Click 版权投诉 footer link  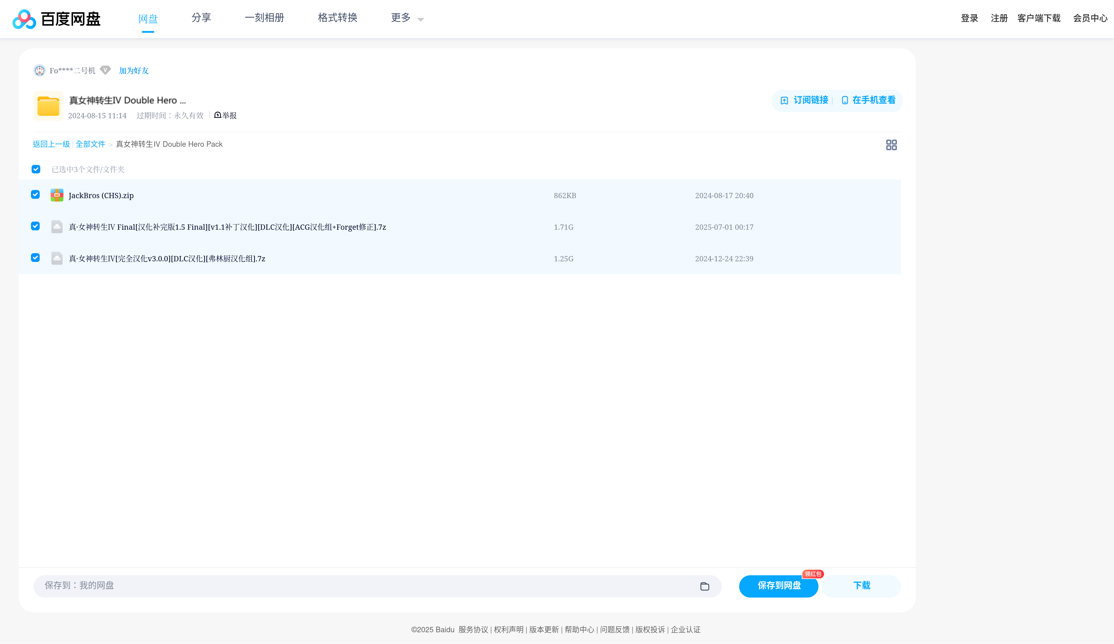click(x=650, y=629)
